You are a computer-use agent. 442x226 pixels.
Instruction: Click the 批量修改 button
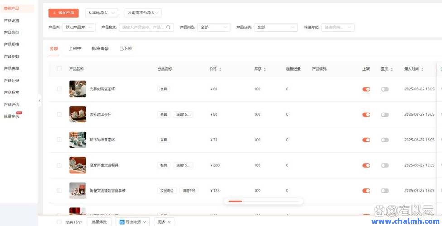click(99, 222)
